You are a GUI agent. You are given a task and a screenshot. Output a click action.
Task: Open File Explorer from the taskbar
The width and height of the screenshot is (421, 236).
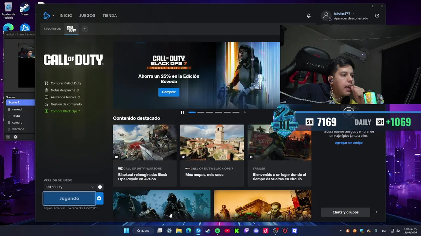pyautogui.click(x=179, y=231)
